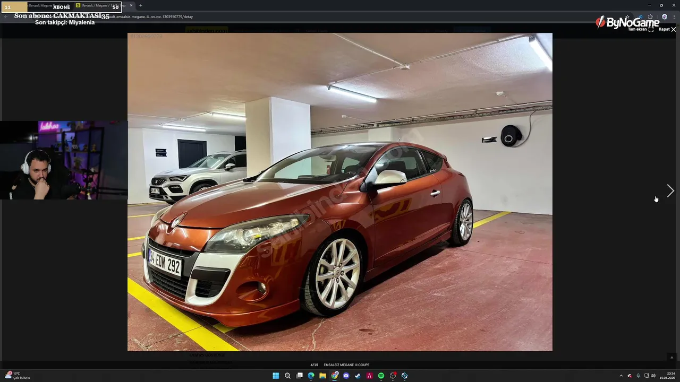Open Discord from taskbar
Image resolution: width=680 pixels, height=382 pixels.
pyautogui.click(x=346, y=376)
